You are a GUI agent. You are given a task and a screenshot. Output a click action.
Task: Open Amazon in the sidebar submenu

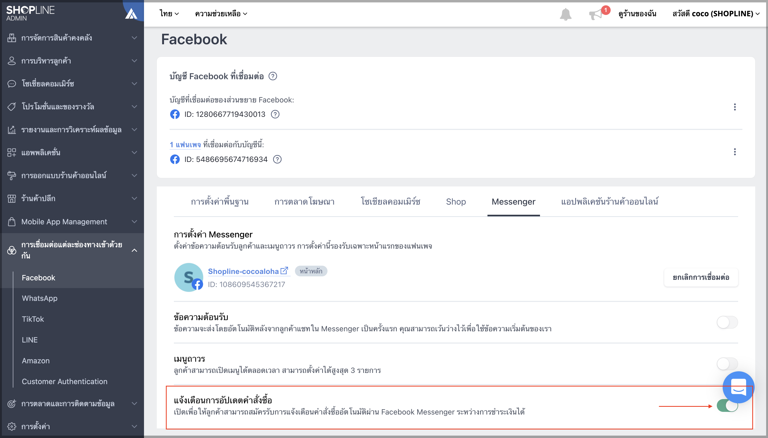35,360
